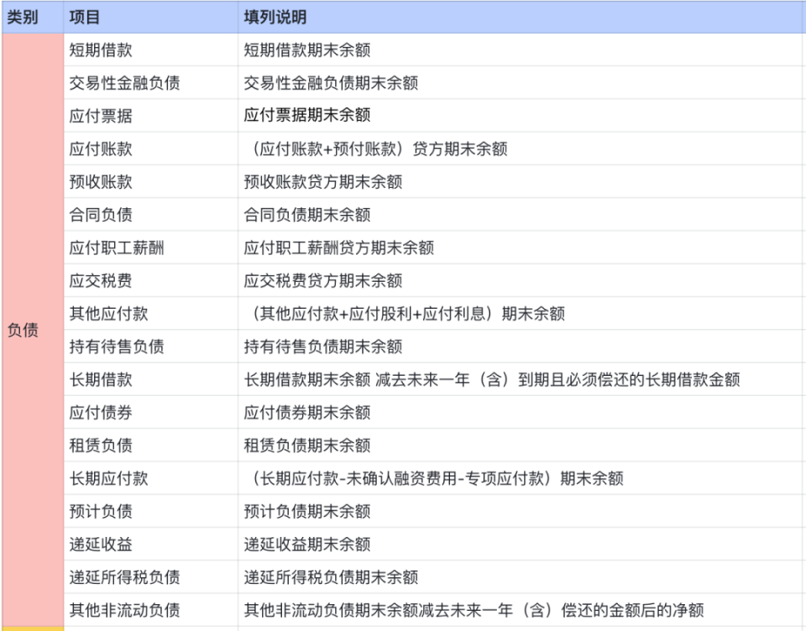Select the merged 负债 category cell
The width and height of the screenshot is (806, 631).
33,330
